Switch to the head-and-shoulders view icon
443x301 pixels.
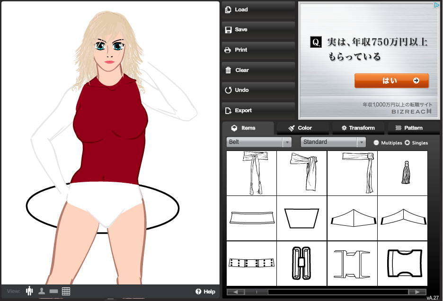click(x=42, y=291)
